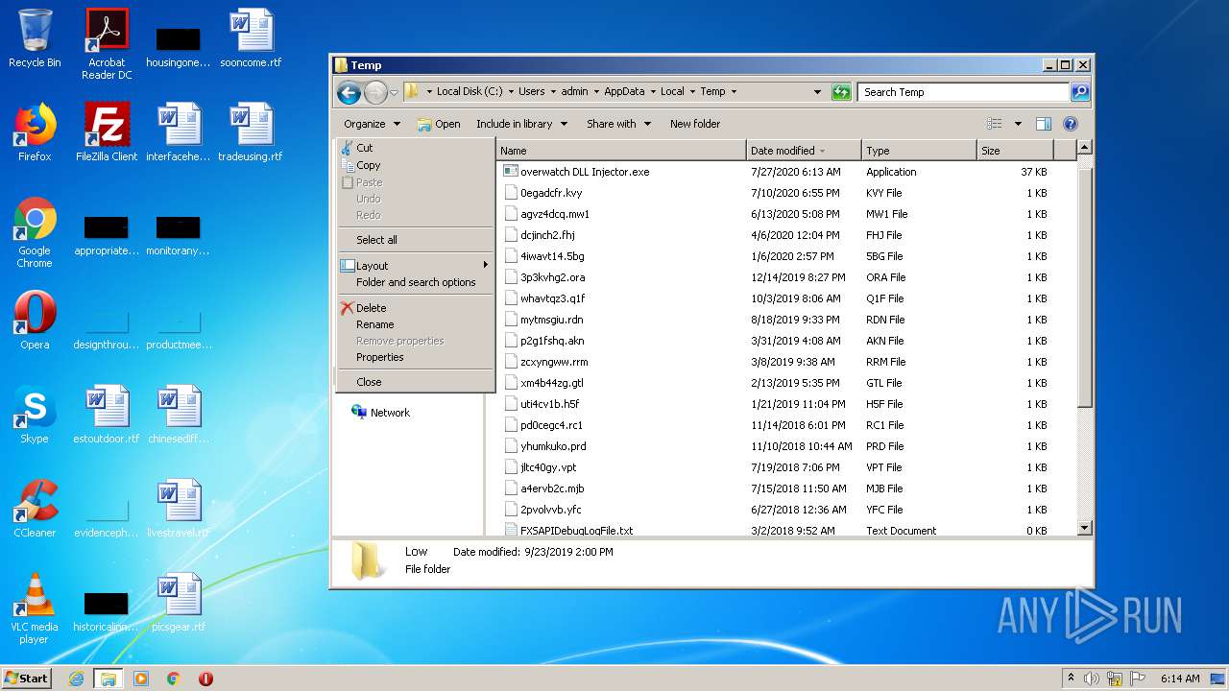Click the Start button

pyautogui.click(x=27, y=679)
